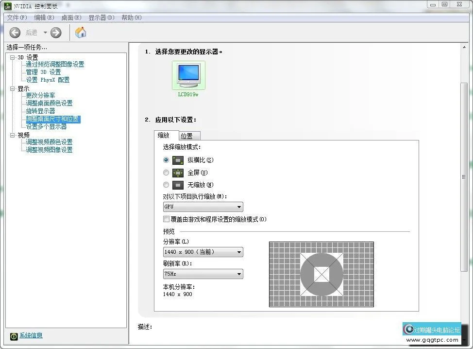Viewport: 473px width, 349px height.
Task: Click the back navigation arrow icon
Action: tap(15, 32)
